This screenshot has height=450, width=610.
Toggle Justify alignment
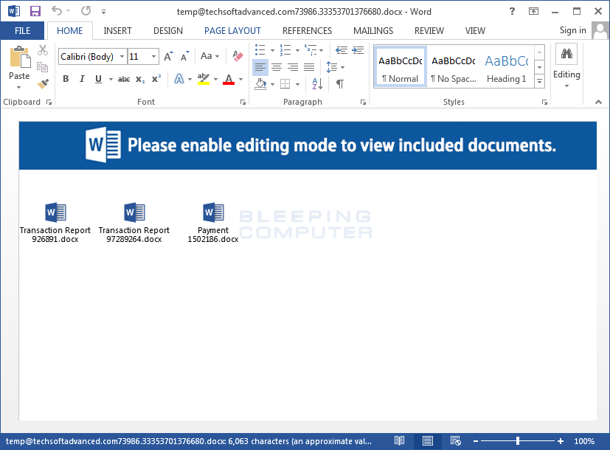coord(309,67)
